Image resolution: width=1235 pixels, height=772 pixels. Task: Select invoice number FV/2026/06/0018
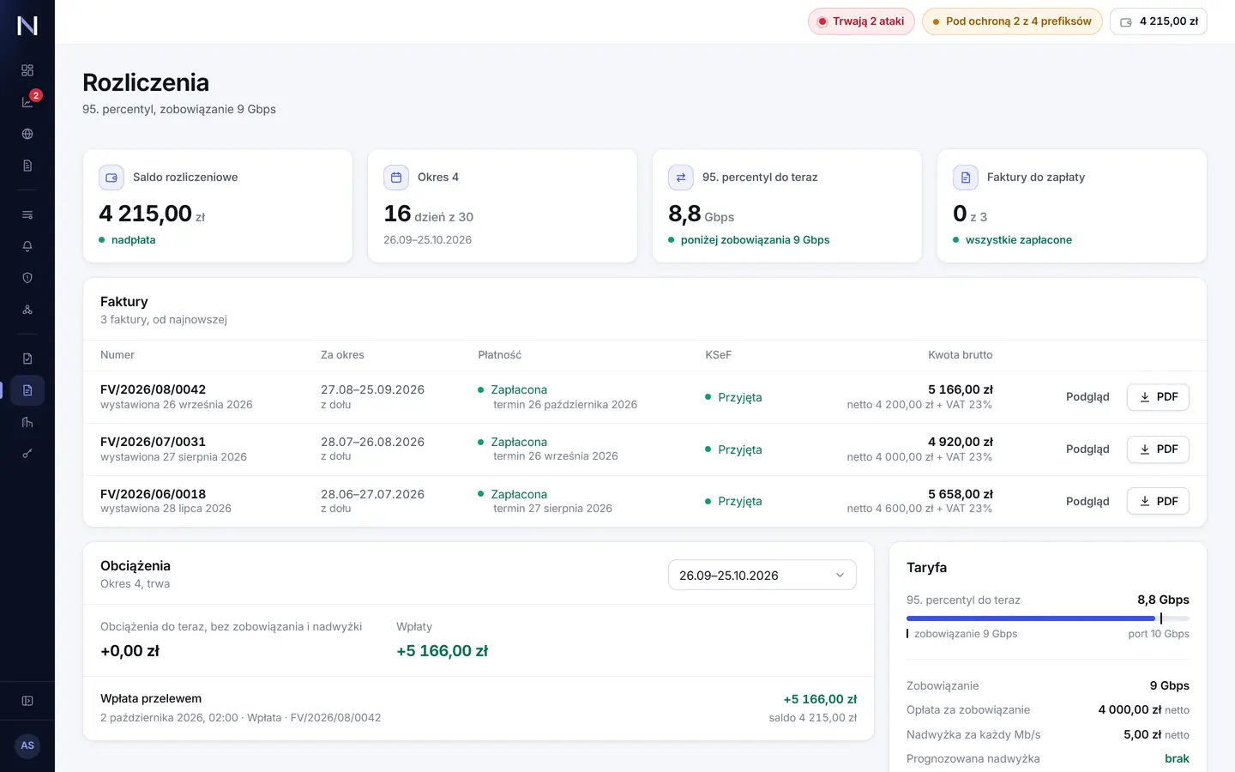(x=153, y=494)
